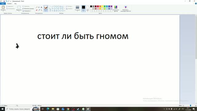Choose the four-point star shape
The image size is (197, 111).
[52, 11]
